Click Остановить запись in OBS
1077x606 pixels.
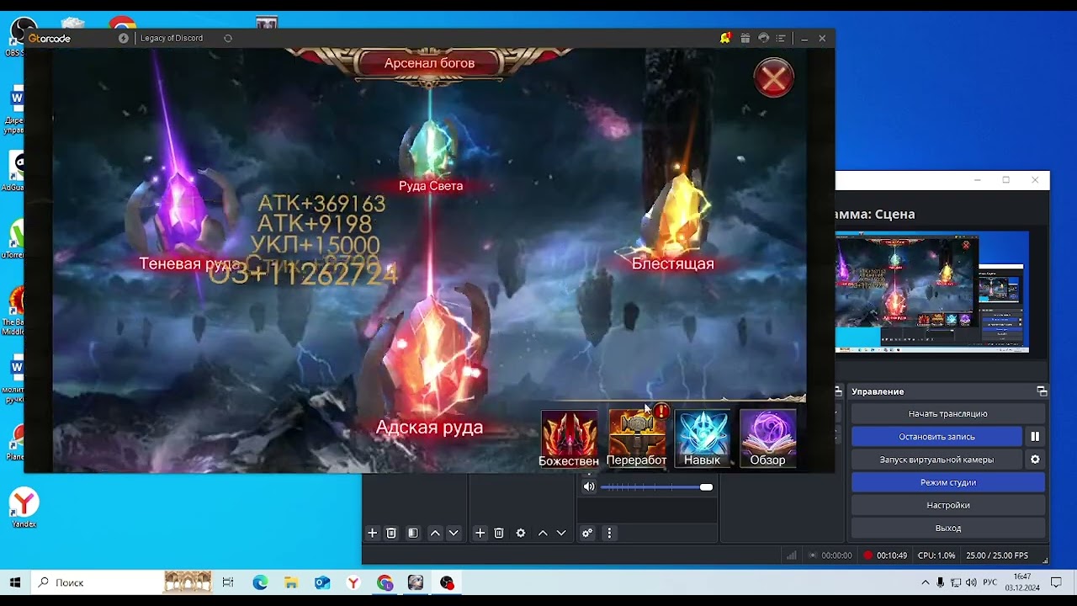click(x=936, y=437)
